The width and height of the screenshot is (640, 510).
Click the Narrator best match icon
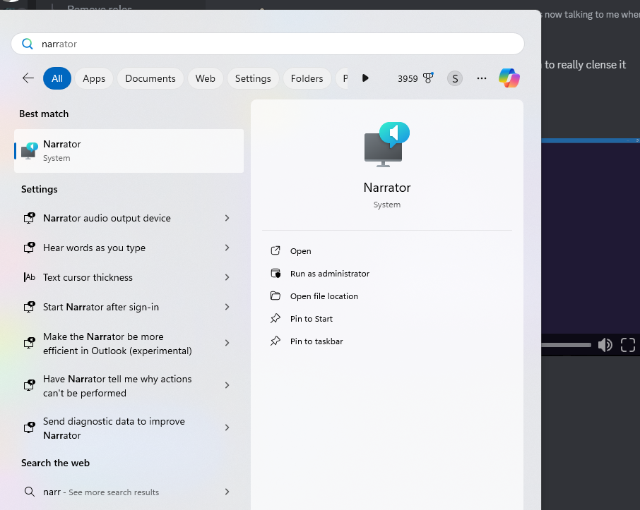pyautogui.click(x=30, y=150)
